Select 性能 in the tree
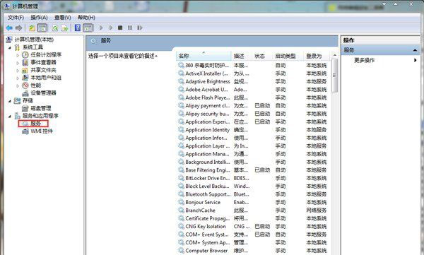The width and height of the screenshot is (424, 255). tap(36, 85)
